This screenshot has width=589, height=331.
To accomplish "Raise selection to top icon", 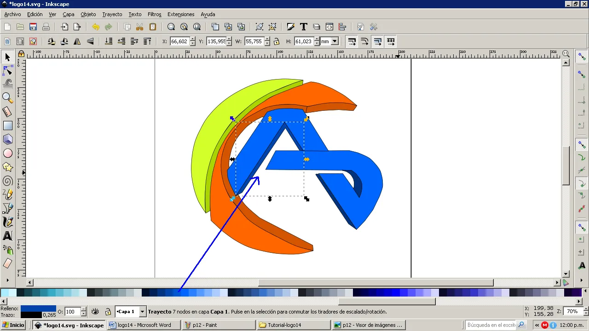I will (x=147, y=41).
